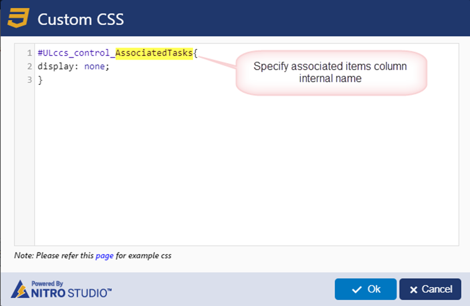
Task: Place cursor in highlighted AssociatedTasks text
Action: click(154, 53)
